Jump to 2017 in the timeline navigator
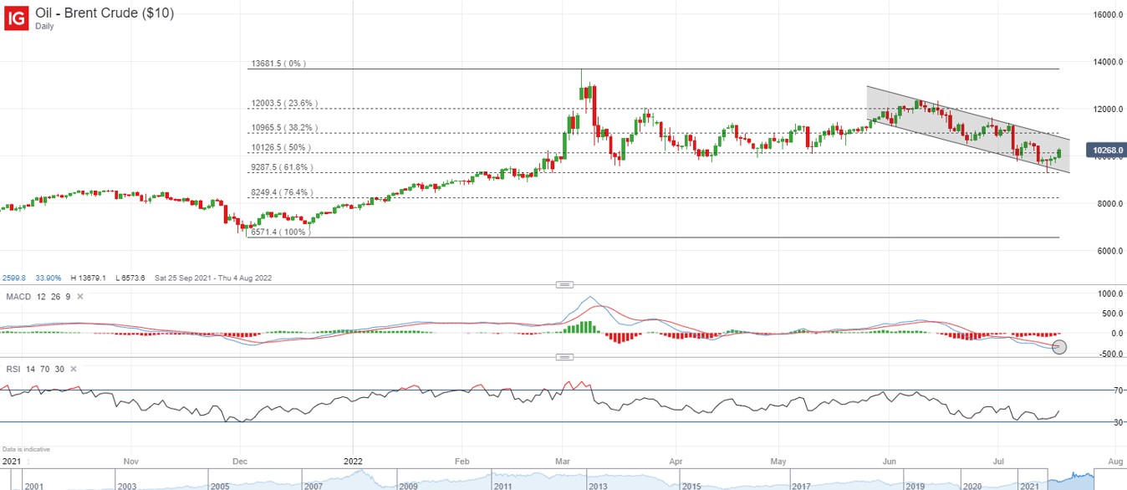The image size is (1127, 490). pos(801,485)
